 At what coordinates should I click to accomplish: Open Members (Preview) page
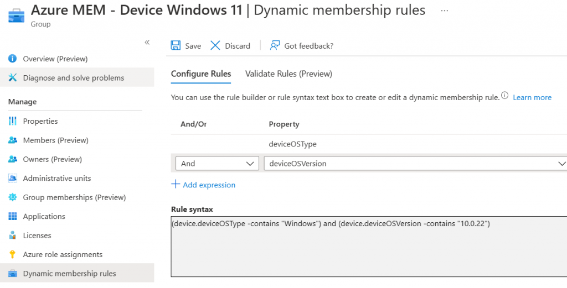56,140
